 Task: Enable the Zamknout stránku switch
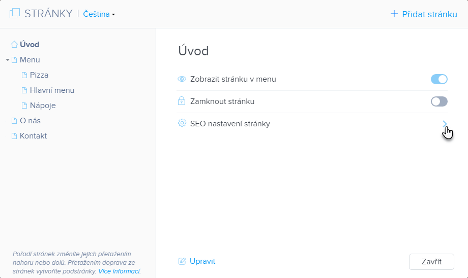click(x=439, y=101)
